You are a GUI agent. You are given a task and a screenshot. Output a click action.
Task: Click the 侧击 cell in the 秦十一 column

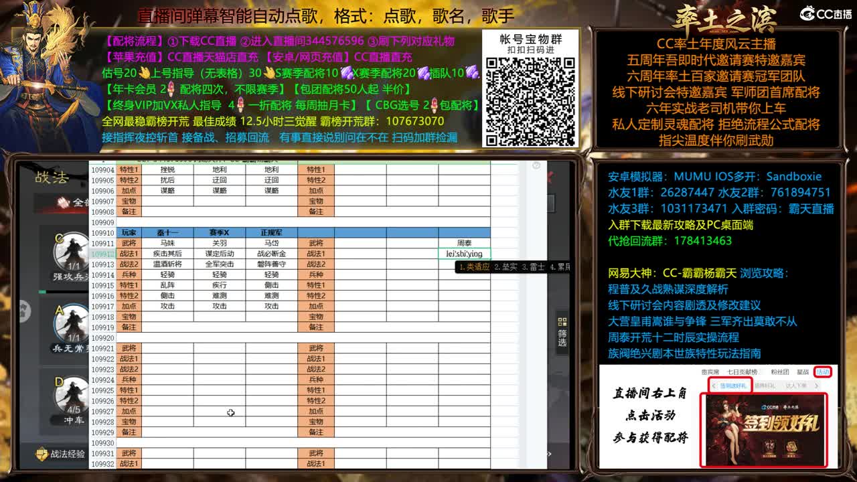(x=167, y=296)
